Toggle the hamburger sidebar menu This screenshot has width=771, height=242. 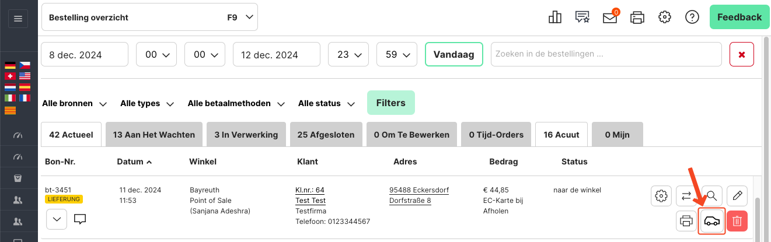(18, 19)
